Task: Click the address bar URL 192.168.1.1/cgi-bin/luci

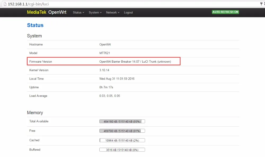Action: [x=28, y=4]
